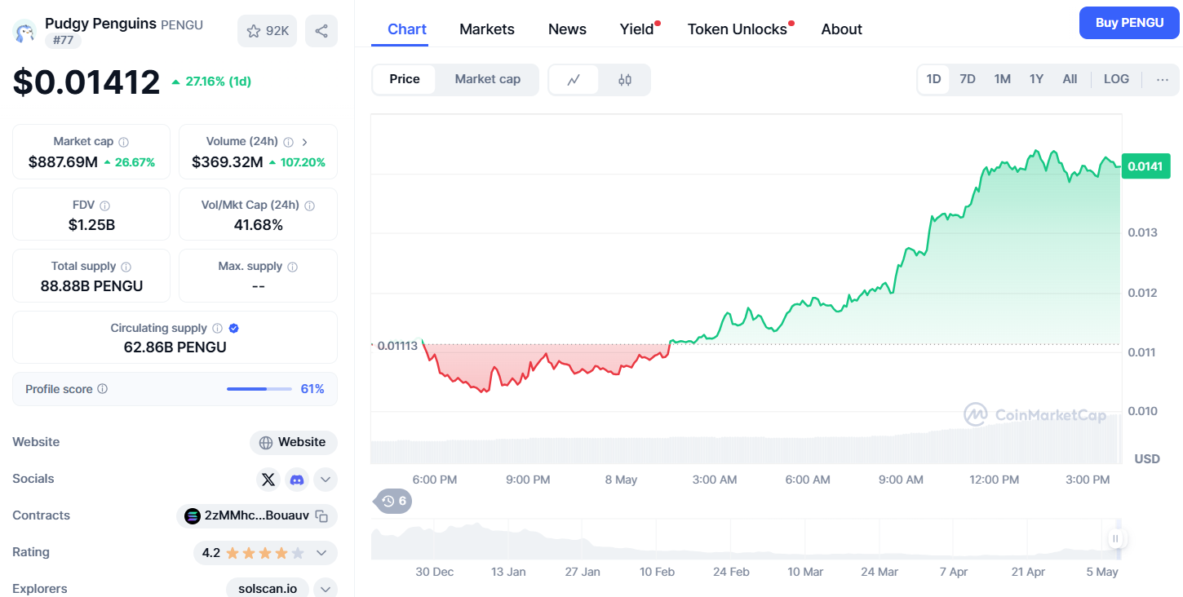Expand the Explorers dropdown chevron

[326, 589]
